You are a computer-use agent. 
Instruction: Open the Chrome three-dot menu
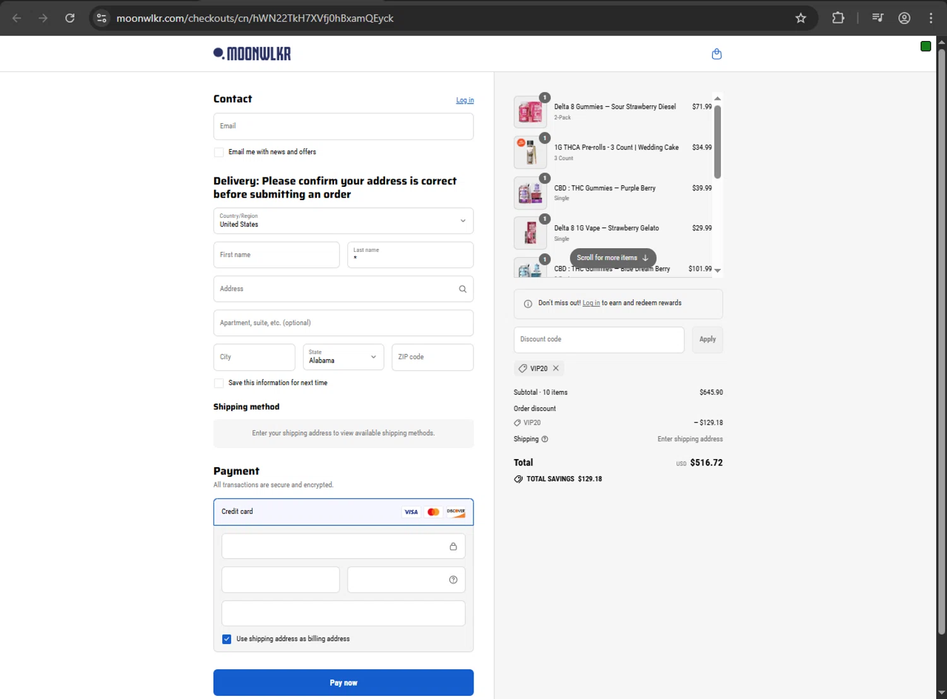pos(931,18)
